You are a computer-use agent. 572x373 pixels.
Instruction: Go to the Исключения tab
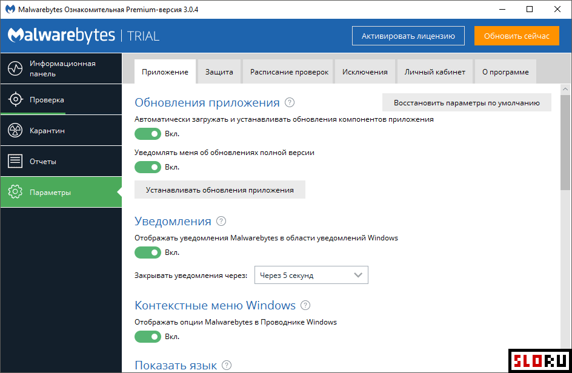coord(365,72)
